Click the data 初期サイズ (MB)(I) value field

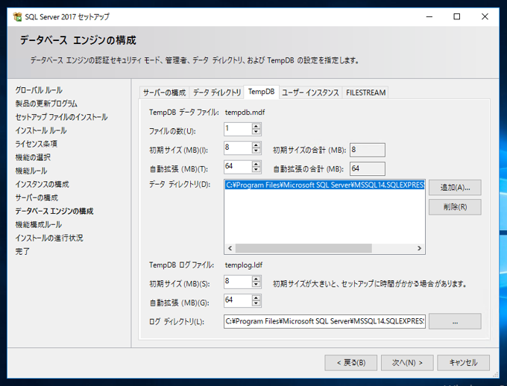[x=238, y=148]
